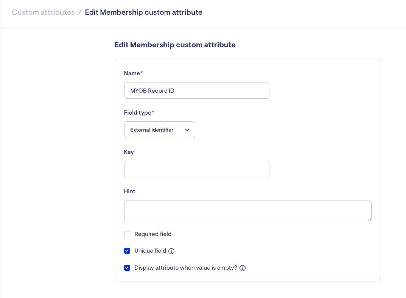Image resolution: width=406 pixels, height=298 pixels.
Task: Click the Unique field label text
Action: [150, 251]
